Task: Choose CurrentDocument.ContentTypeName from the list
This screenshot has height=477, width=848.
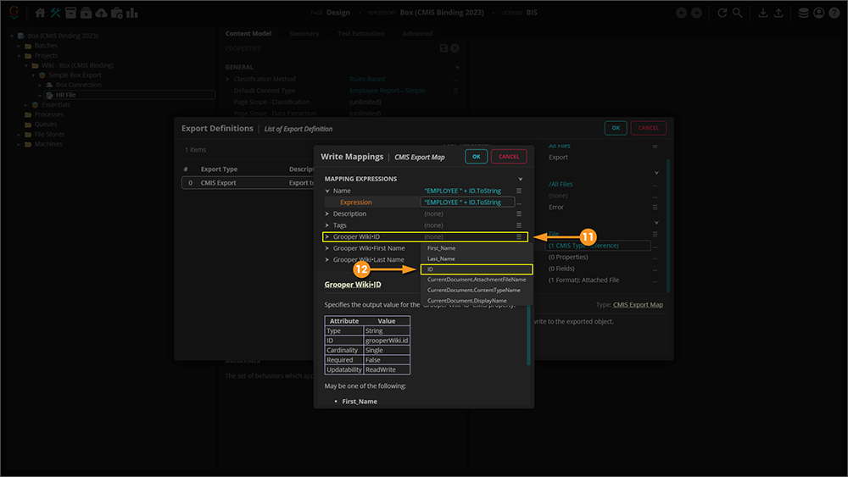Action: pyautogui.click(x=476, y=290)
